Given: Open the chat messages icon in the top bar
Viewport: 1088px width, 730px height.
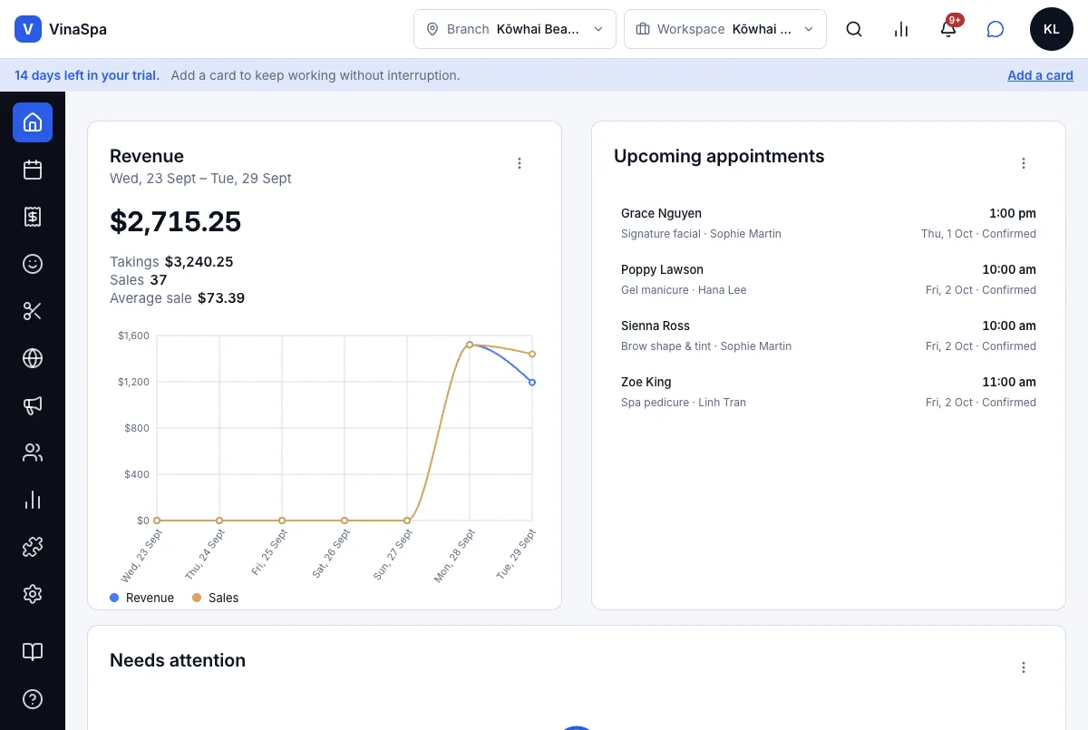Looking at the screenshot, I should [x=996, y=29].
